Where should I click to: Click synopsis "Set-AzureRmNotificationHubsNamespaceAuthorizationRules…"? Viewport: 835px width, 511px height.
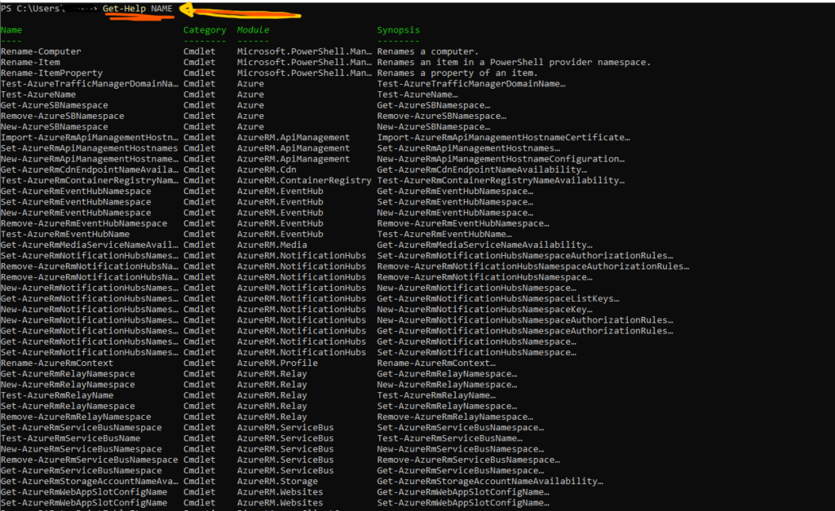click(525, 256)
